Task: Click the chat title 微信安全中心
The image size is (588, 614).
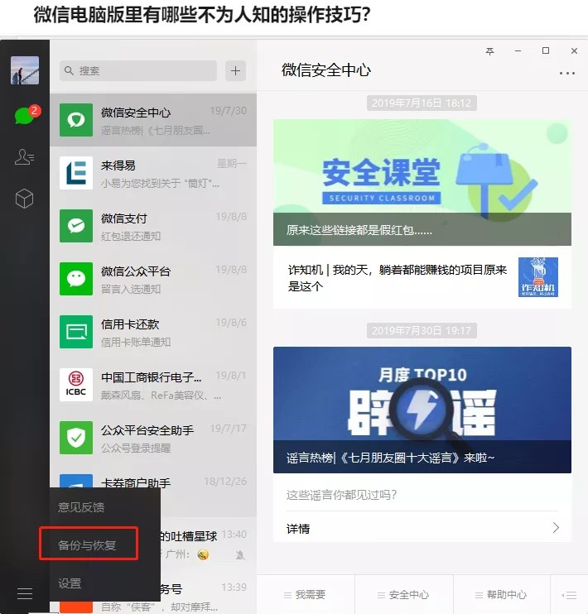Action: (326, 70)
